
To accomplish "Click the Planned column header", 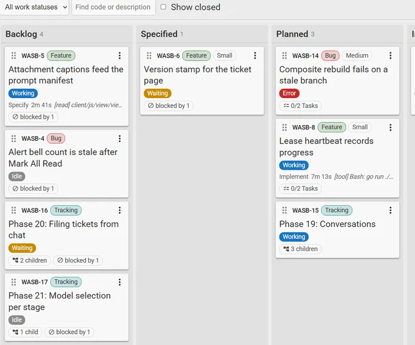I will coord(292,34).
